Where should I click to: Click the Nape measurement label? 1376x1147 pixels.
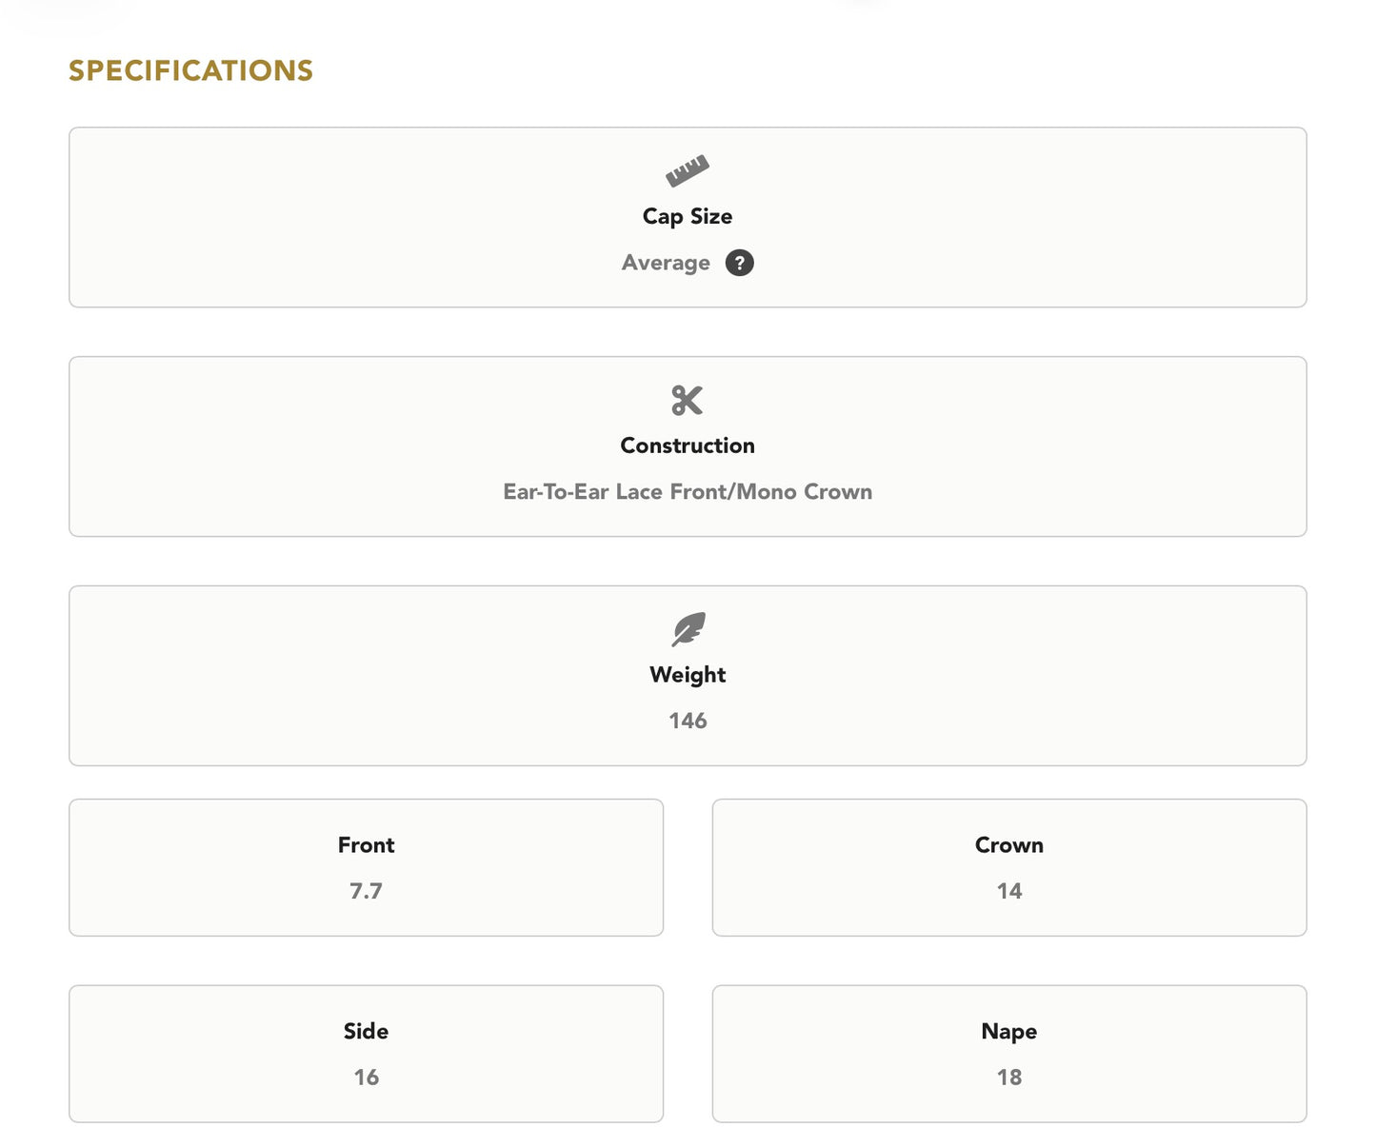pos(1009,1032)
